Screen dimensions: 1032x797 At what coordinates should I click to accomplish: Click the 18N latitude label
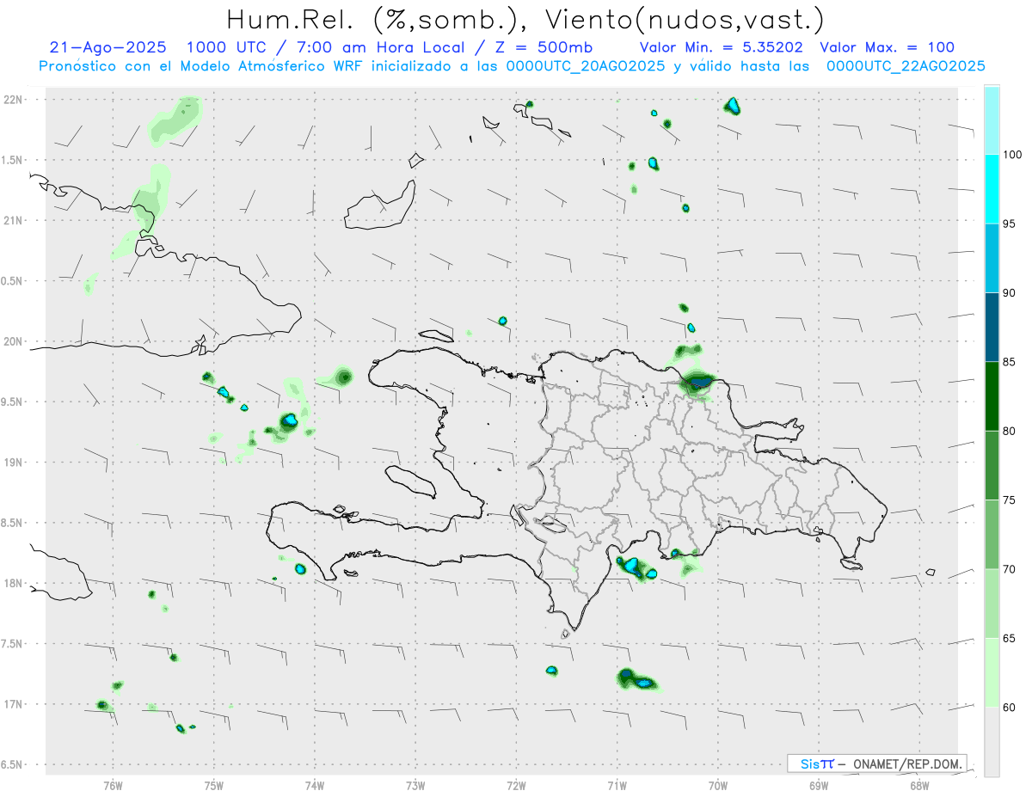pyautogui.click(x=14, y=584)
